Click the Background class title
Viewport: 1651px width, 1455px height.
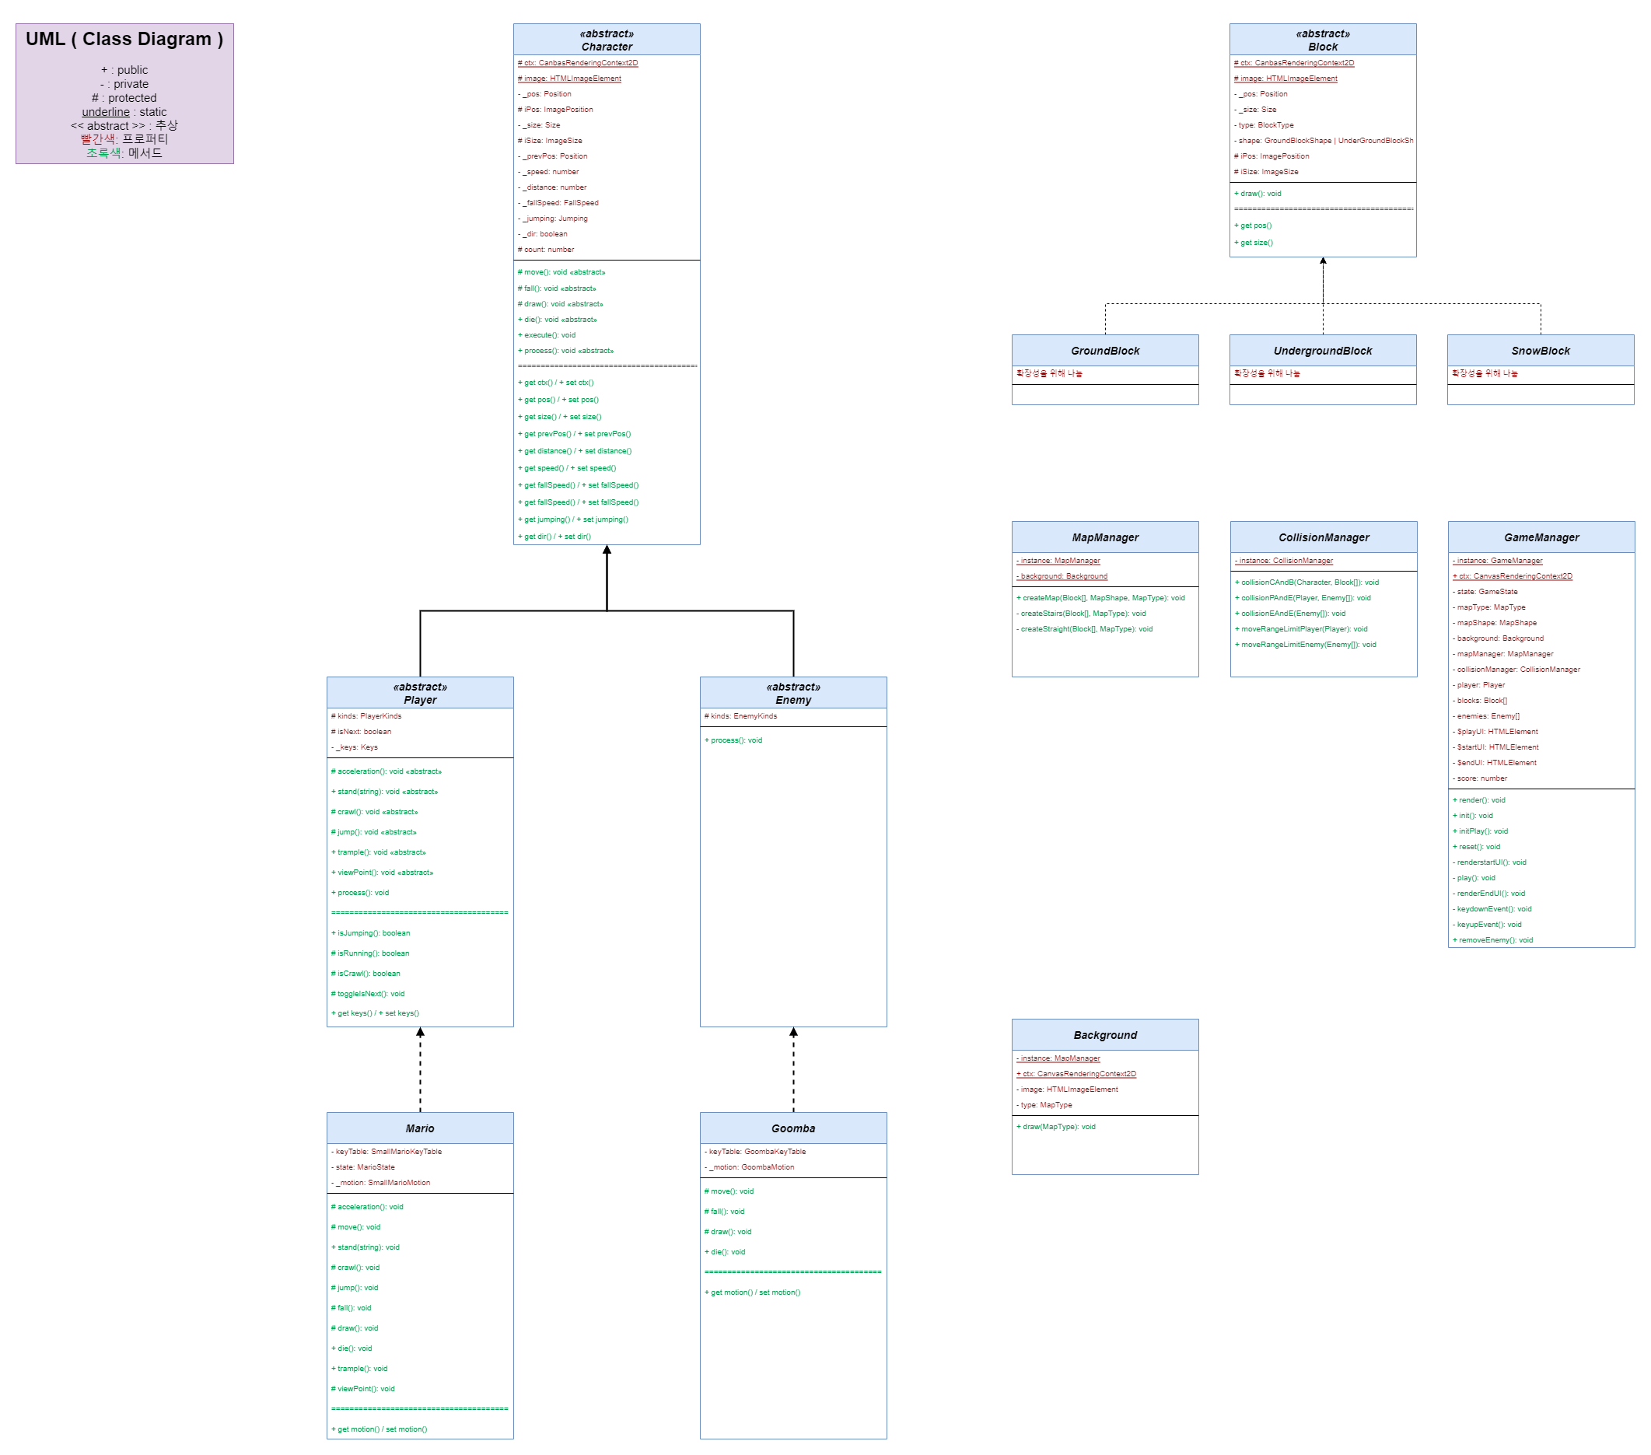[1104, 1035]
